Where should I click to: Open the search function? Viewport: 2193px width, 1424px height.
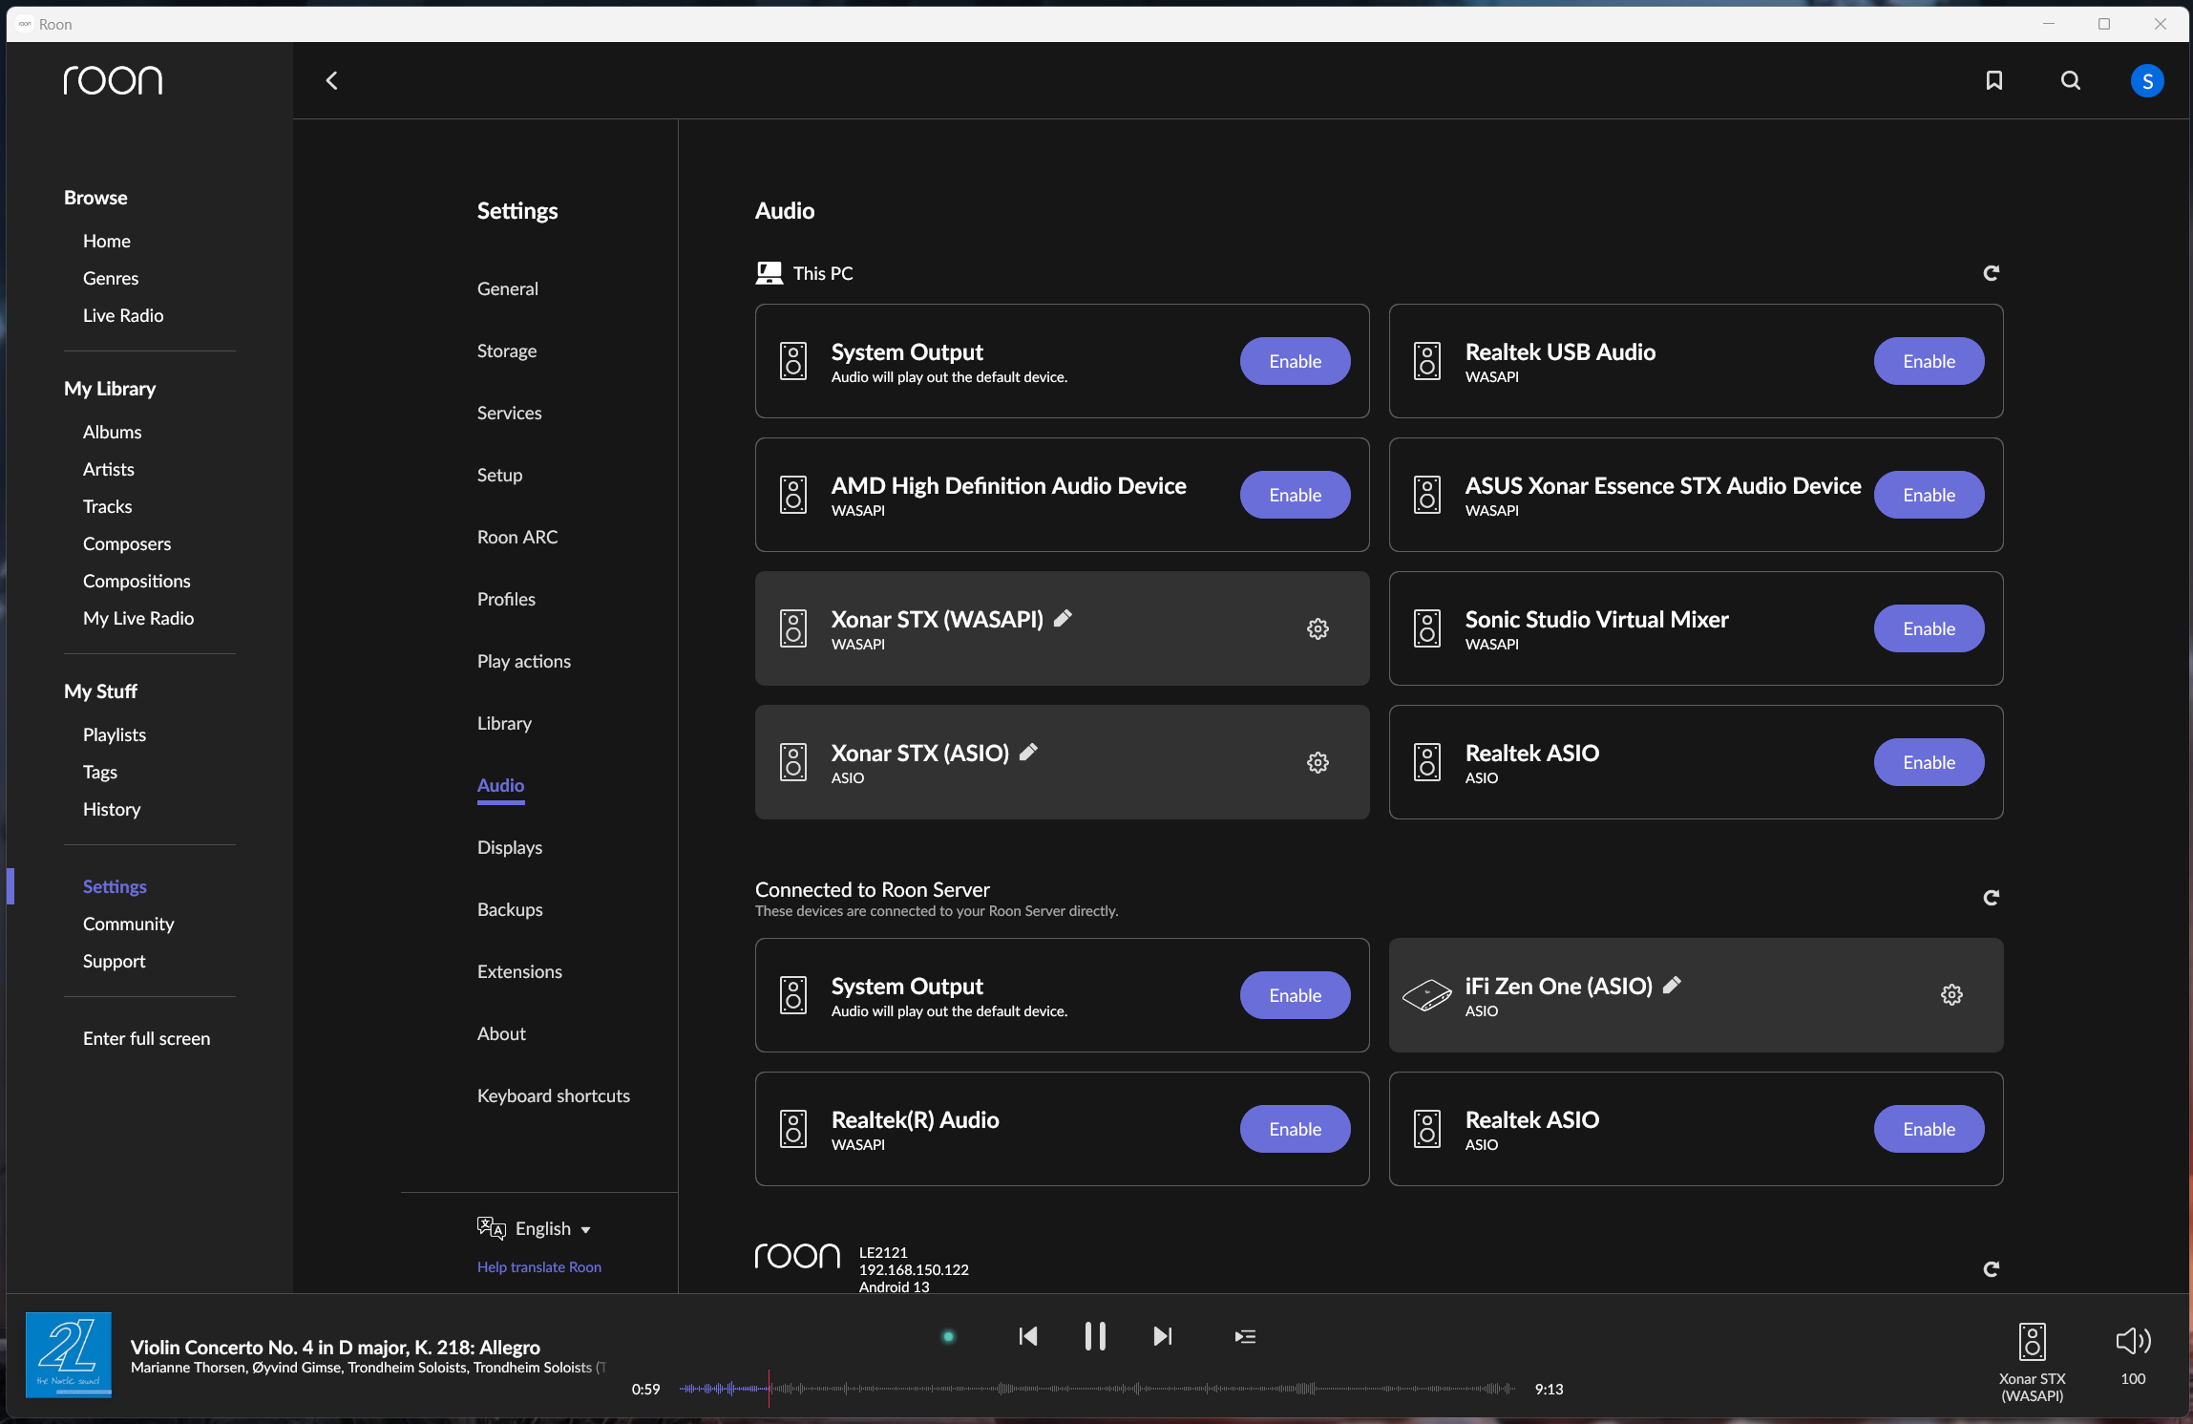[x=2069, y=80]
